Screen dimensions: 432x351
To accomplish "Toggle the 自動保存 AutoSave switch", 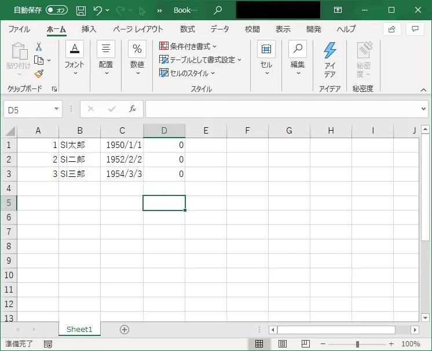I will (57, 10).
